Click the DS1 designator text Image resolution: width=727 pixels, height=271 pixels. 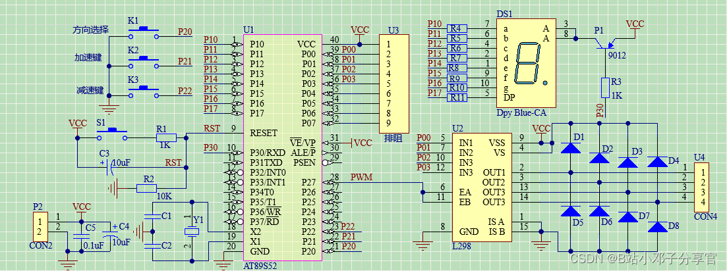(x=504, y=15)
